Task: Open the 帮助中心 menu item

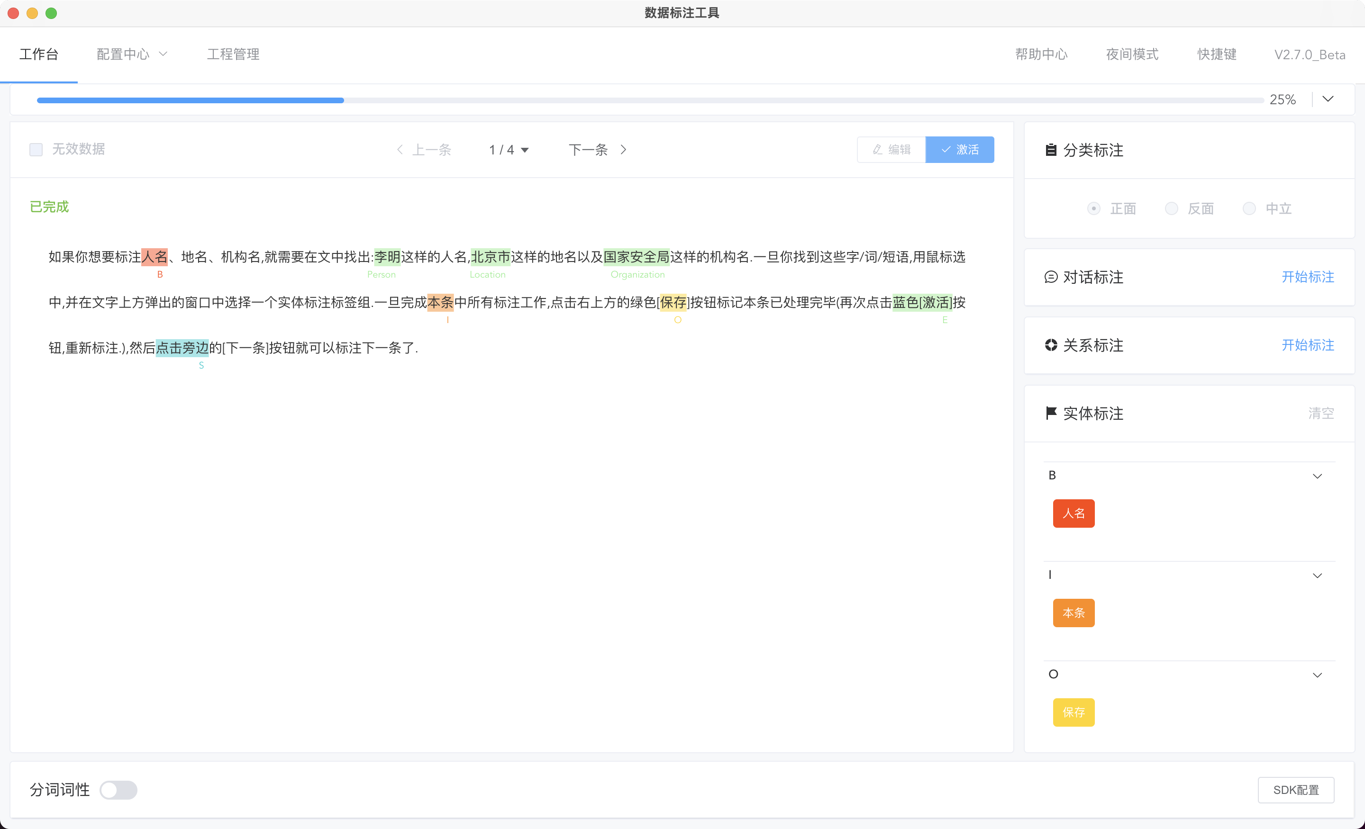Action: [x=1041, y=54]
